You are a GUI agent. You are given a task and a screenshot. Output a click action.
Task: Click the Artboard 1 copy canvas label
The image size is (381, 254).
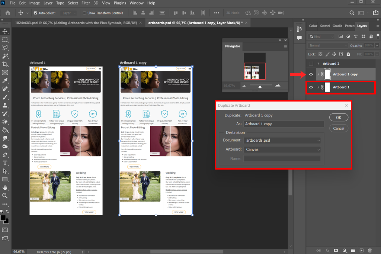click(133, 62)
